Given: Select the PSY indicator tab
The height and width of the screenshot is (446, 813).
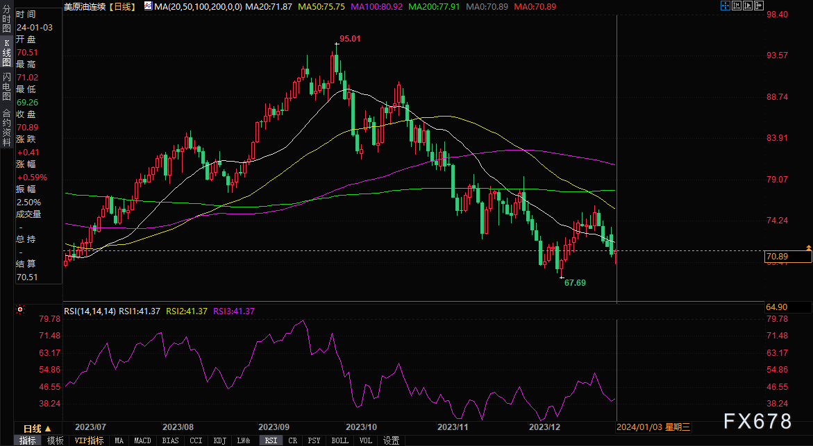Looking at the screenshot, I should pyautogui.click(x=314, y=441).
